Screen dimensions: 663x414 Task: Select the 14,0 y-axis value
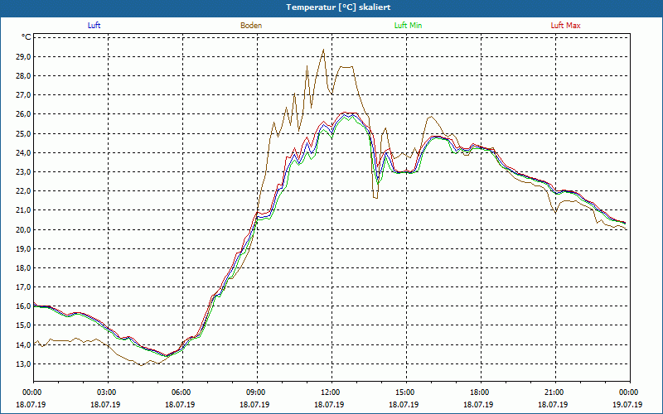[23, 344]
